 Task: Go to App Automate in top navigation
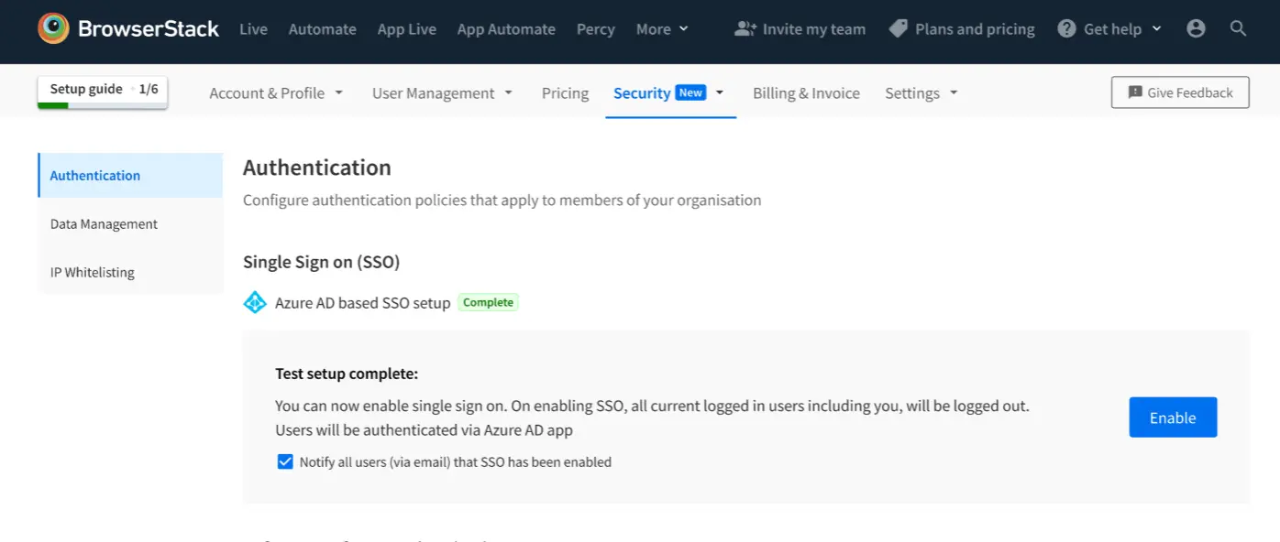click(505, 29)
